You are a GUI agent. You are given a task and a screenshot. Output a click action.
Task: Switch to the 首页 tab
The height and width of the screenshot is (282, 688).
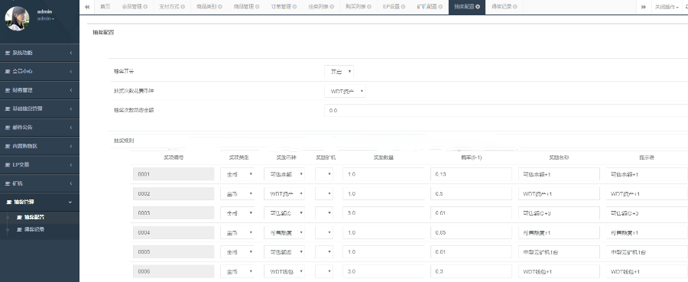point(105,7)
